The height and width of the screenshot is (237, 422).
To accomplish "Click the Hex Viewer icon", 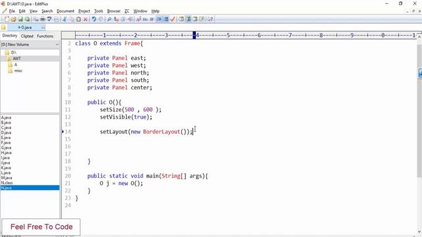I will 145,19.
